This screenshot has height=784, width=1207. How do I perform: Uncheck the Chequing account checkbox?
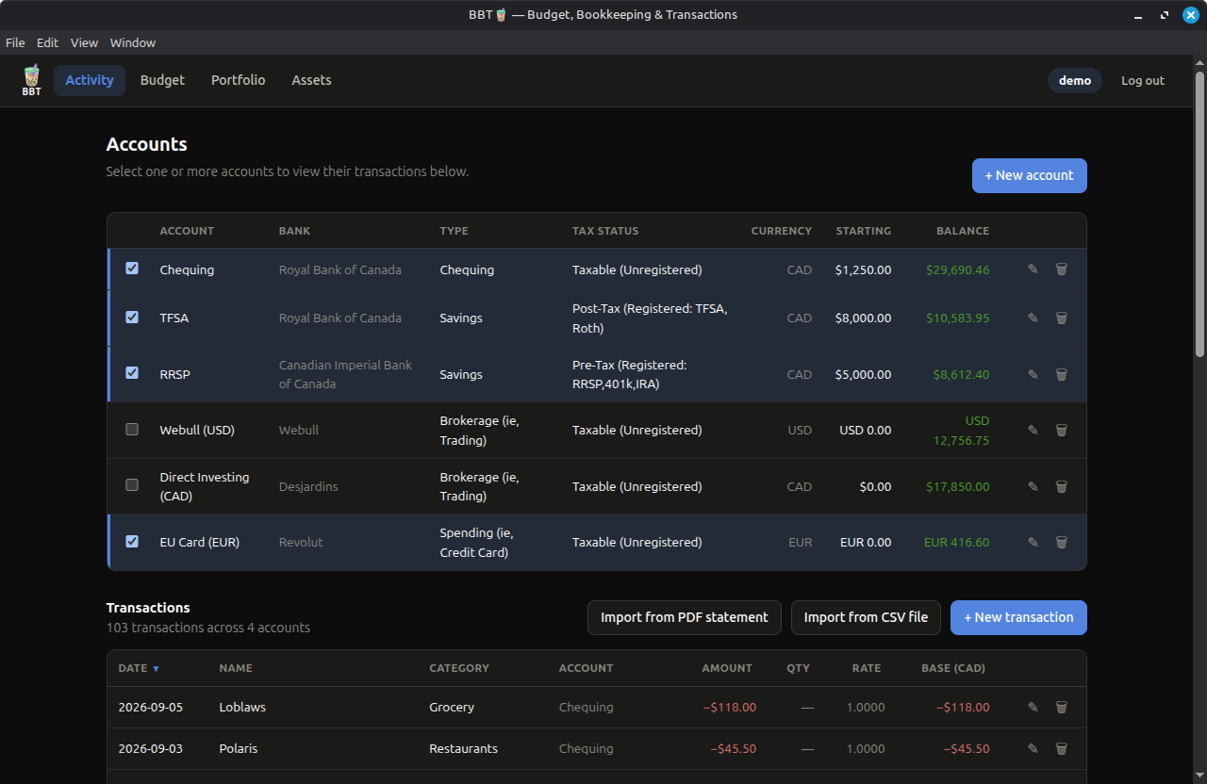pyautogui.click(x=132, y=269)
